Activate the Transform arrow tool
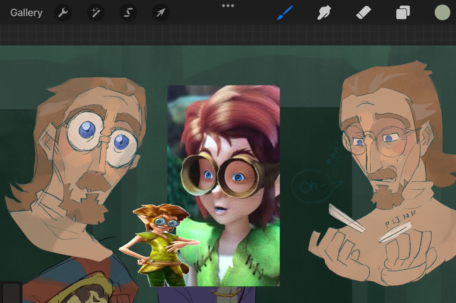Viewport: 456px width, 303px height. pos(161,13)
